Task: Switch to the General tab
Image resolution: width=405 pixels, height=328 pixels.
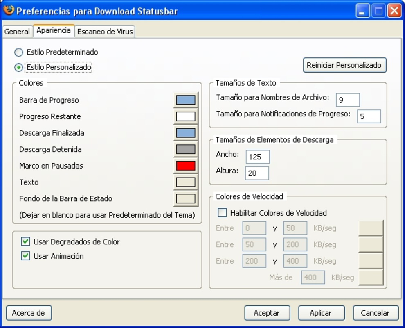Action: [17, 32]
